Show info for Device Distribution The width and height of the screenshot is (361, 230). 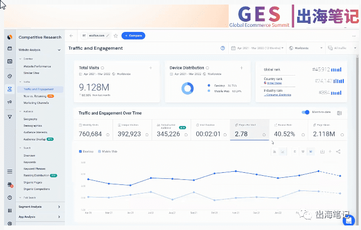point(207,68)
